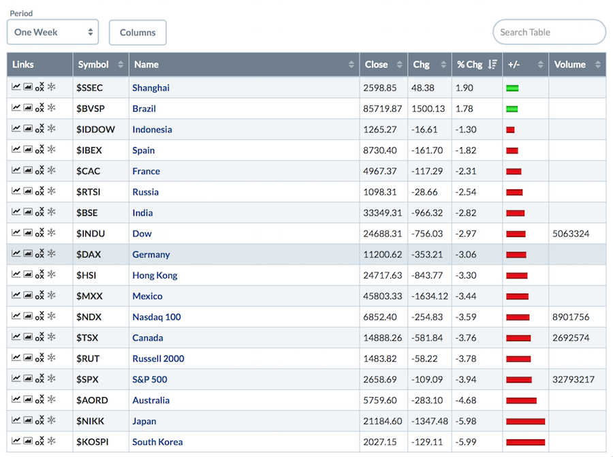Open the Period dropdown showing One Week

click(x=53, y=32)
